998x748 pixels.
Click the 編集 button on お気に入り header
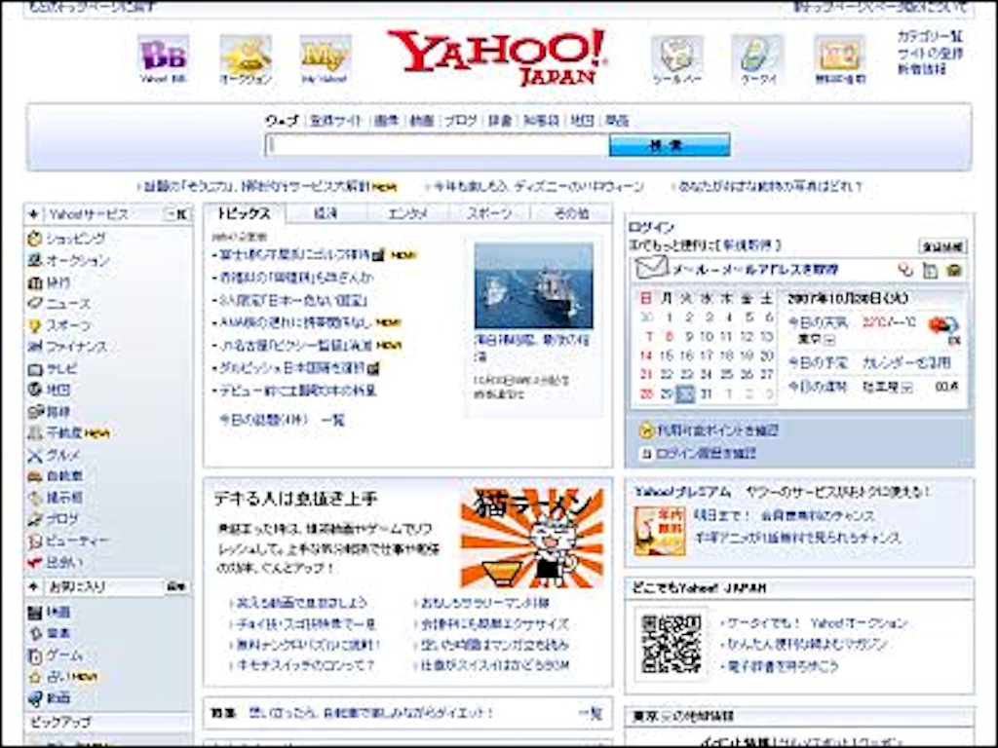click(x=176, y=586)
